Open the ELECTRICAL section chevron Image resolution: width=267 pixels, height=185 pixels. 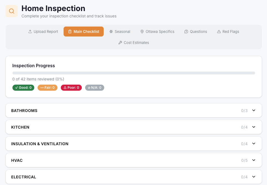click(253, 177)
